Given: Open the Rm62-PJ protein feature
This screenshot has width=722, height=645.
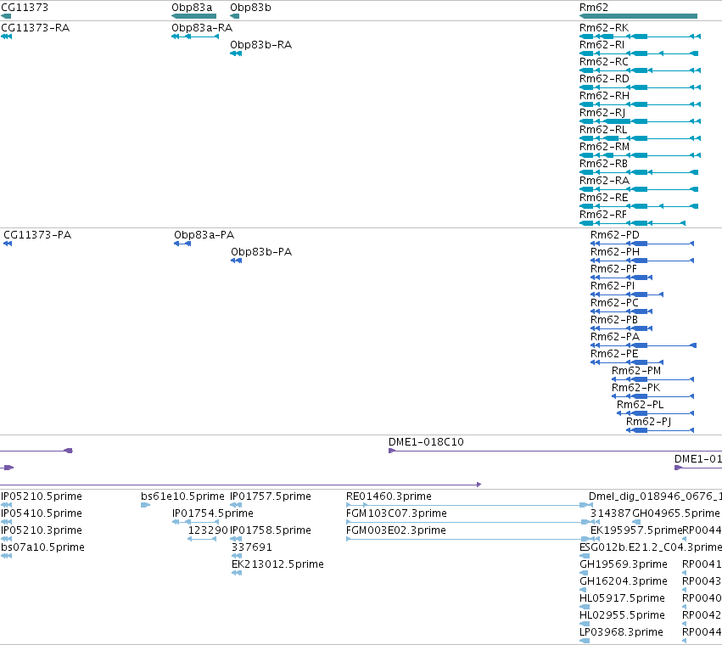Looking at the screenshot, I should click(648, 422).
